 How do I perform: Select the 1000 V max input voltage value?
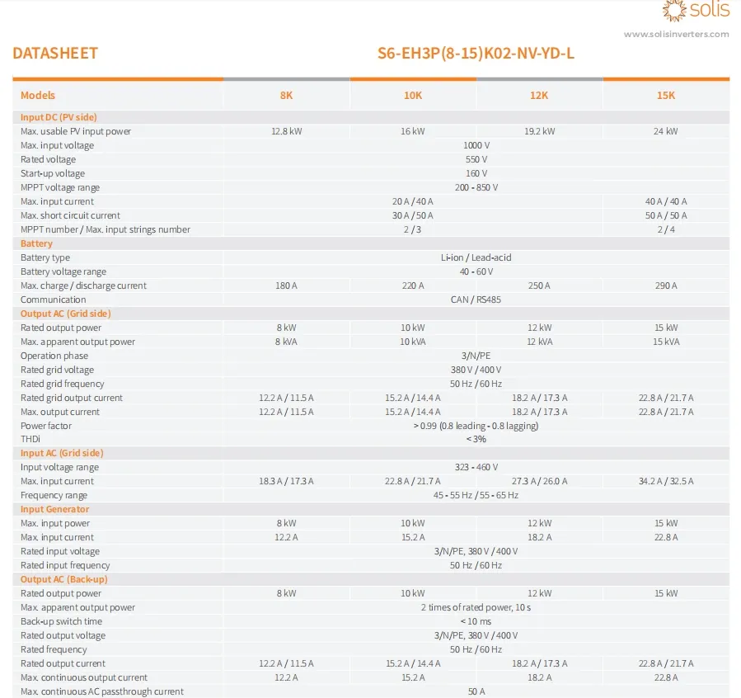(476, 145)
